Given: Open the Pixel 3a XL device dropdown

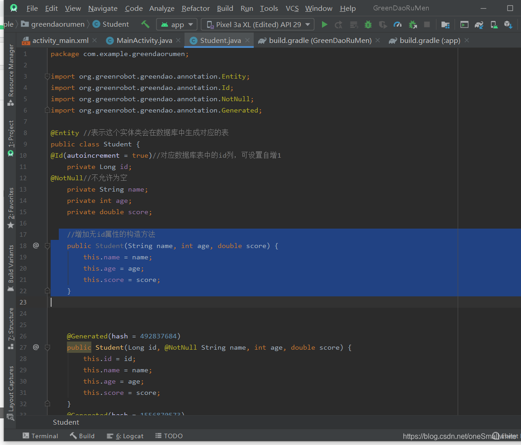Looking at the screenshot, I should (257, 24).
